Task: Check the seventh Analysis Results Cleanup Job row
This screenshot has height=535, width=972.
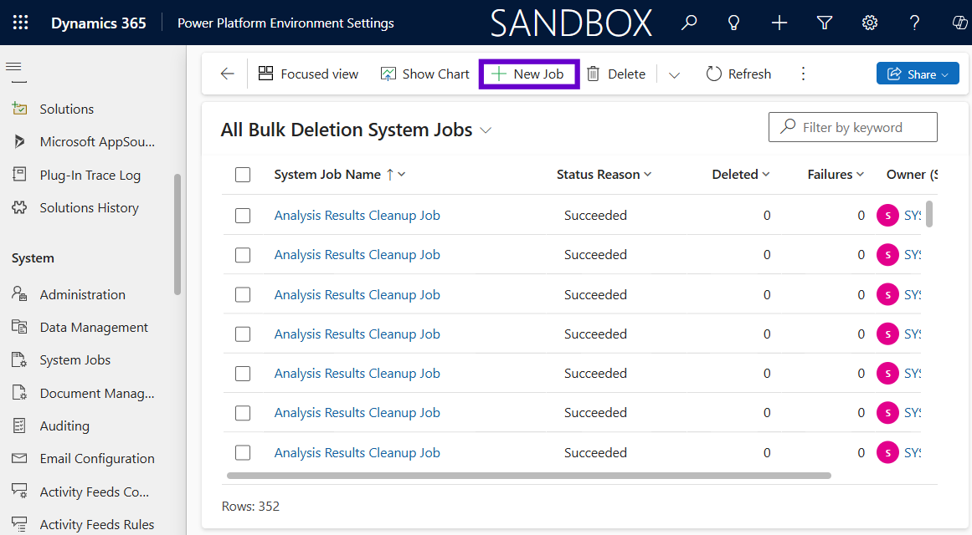Action: (243, 452)
